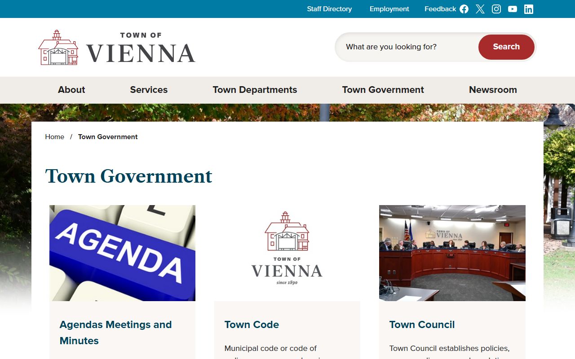Open the Town of Vienna Facebook page

[464, 9]
